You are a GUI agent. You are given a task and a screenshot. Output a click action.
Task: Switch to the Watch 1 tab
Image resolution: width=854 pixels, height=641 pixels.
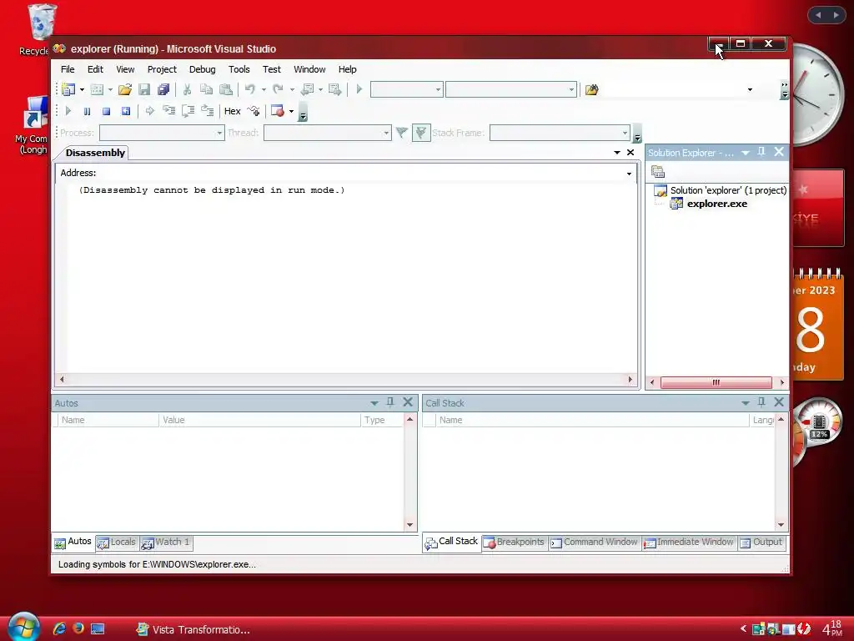tap(166, 543)
